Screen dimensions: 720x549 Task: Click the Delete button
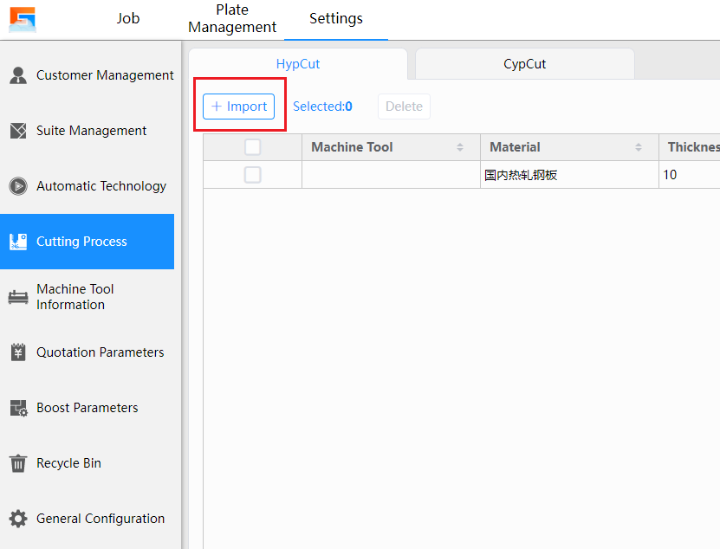coord(404,107)
